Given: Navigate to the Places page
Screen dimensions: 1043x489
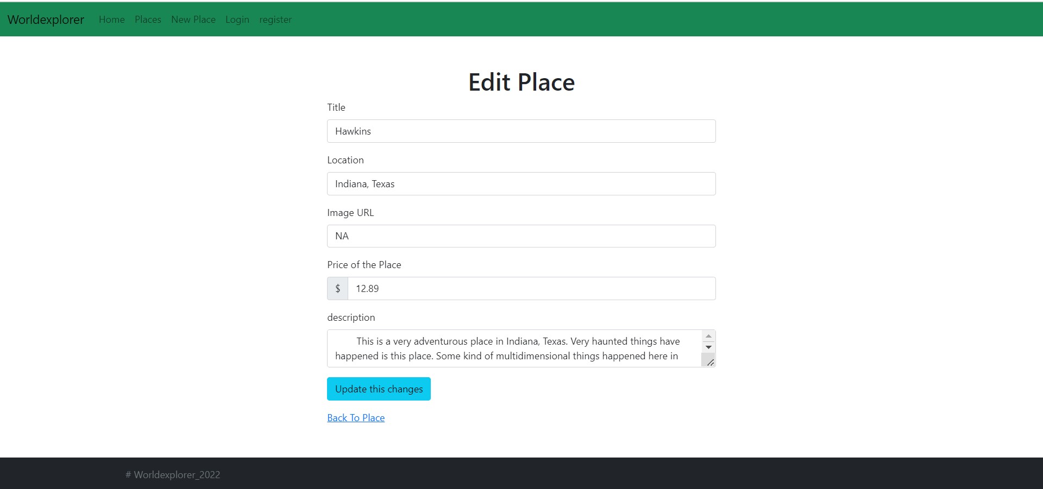Looking at the screenshot, I should pos(147,20).
